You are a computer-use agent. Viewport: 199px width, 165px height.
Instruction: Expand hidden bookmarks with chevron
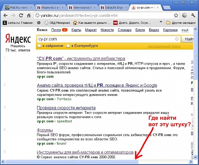point(161,22)
